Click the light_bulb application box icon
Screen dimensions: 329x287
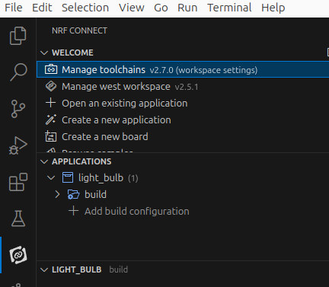pyautogui.click(x=68, y=177)
